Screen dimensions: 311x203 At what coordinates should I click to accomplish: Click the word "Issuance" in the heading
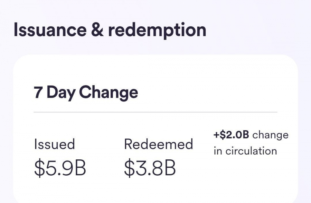[49, 30]
